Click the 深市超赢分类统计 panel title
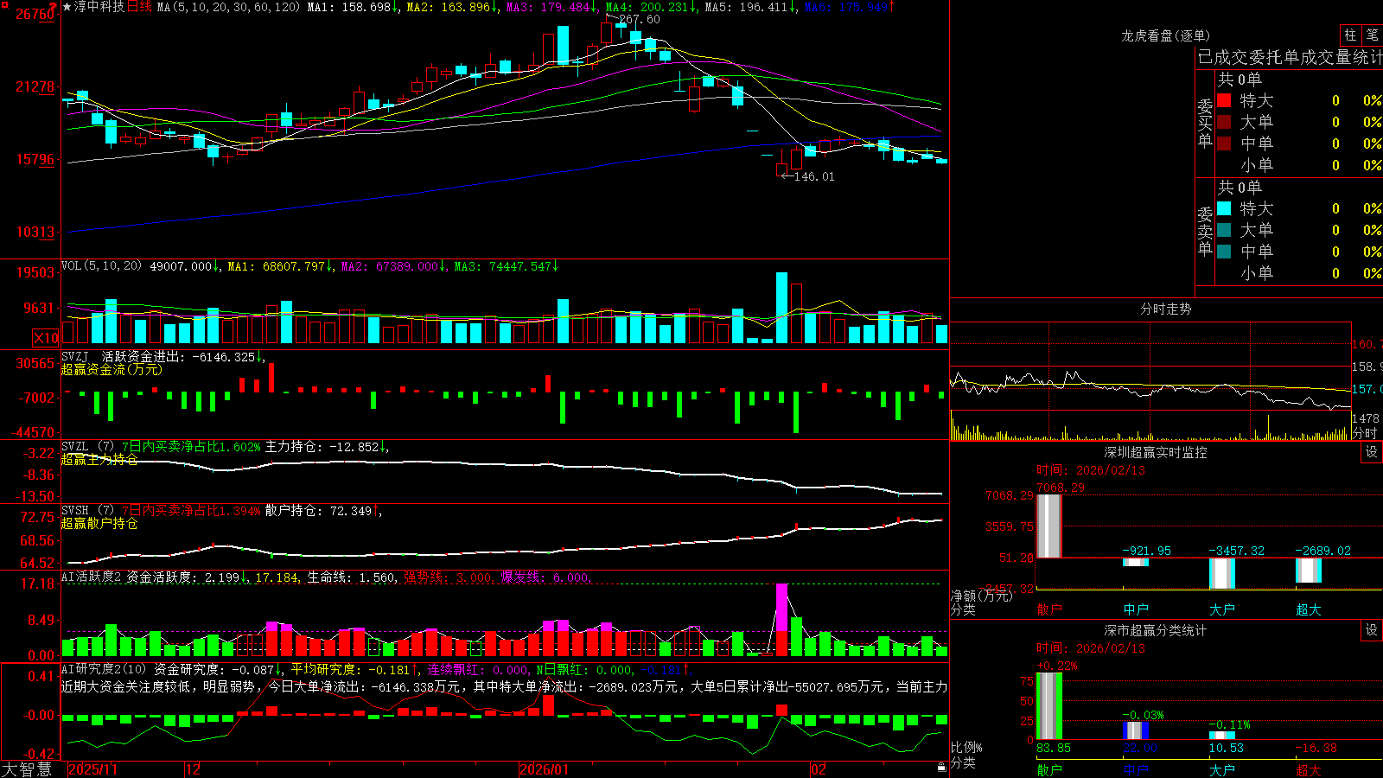 pos(1156,630)
